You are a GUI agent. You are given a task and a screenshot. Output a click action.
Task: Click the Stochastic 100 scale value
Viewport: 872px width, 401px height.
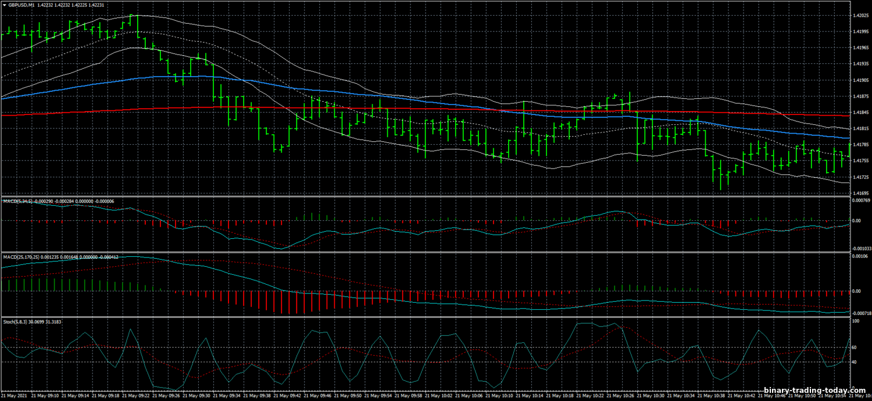pyautogui.click(x=856, y=321)
